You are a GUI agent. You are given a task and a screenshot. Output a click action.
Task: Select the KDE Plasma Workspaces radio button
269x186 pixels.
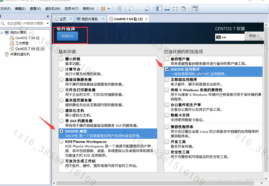pyautogui.click(x=61, y=141)
